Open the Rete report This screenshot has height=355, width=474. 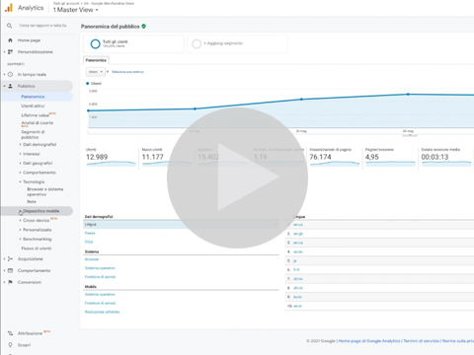32,202
